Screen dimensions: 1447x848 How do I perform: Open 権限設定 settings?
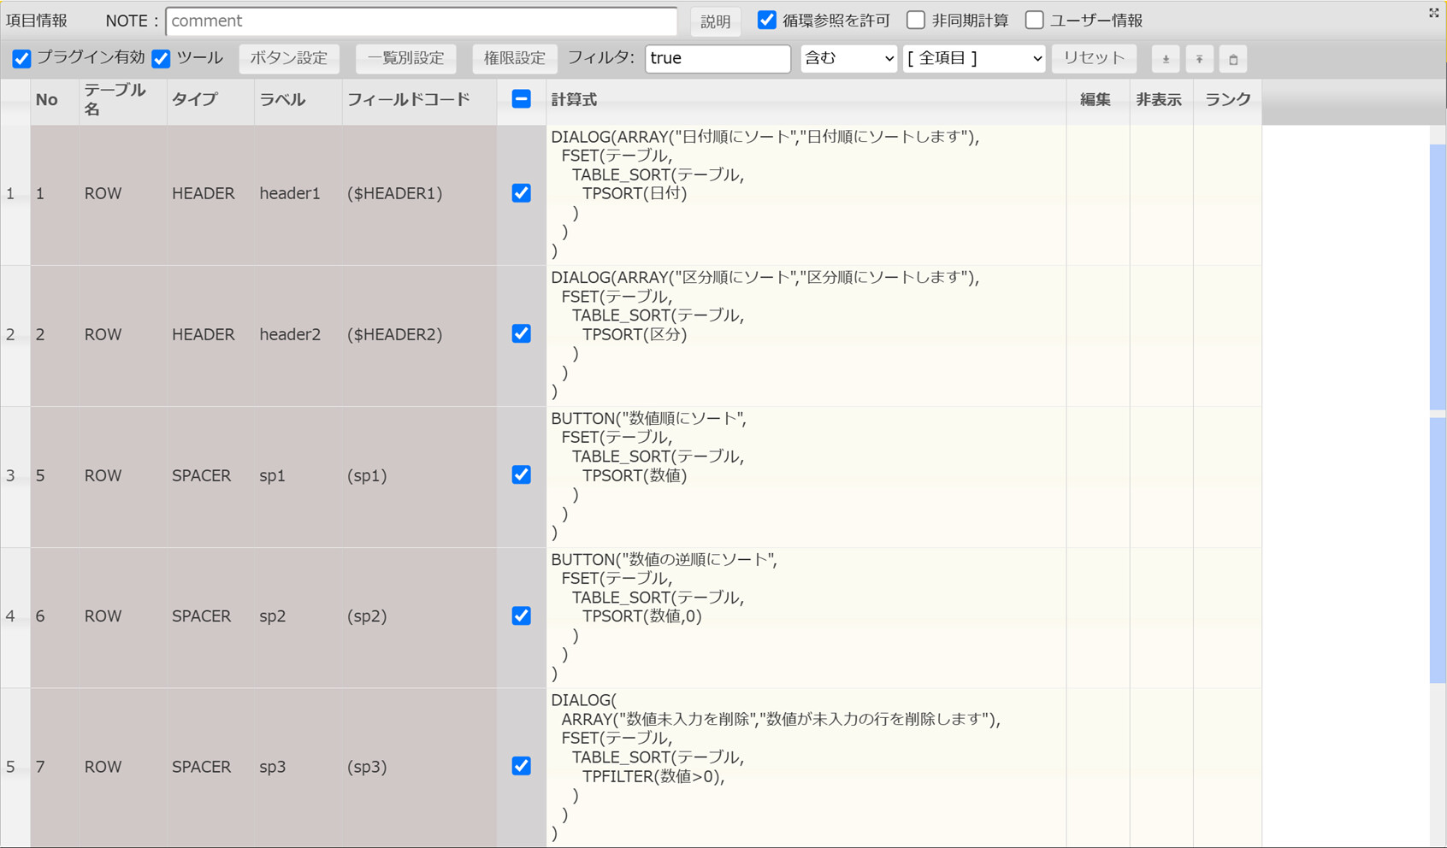point(514,58)
